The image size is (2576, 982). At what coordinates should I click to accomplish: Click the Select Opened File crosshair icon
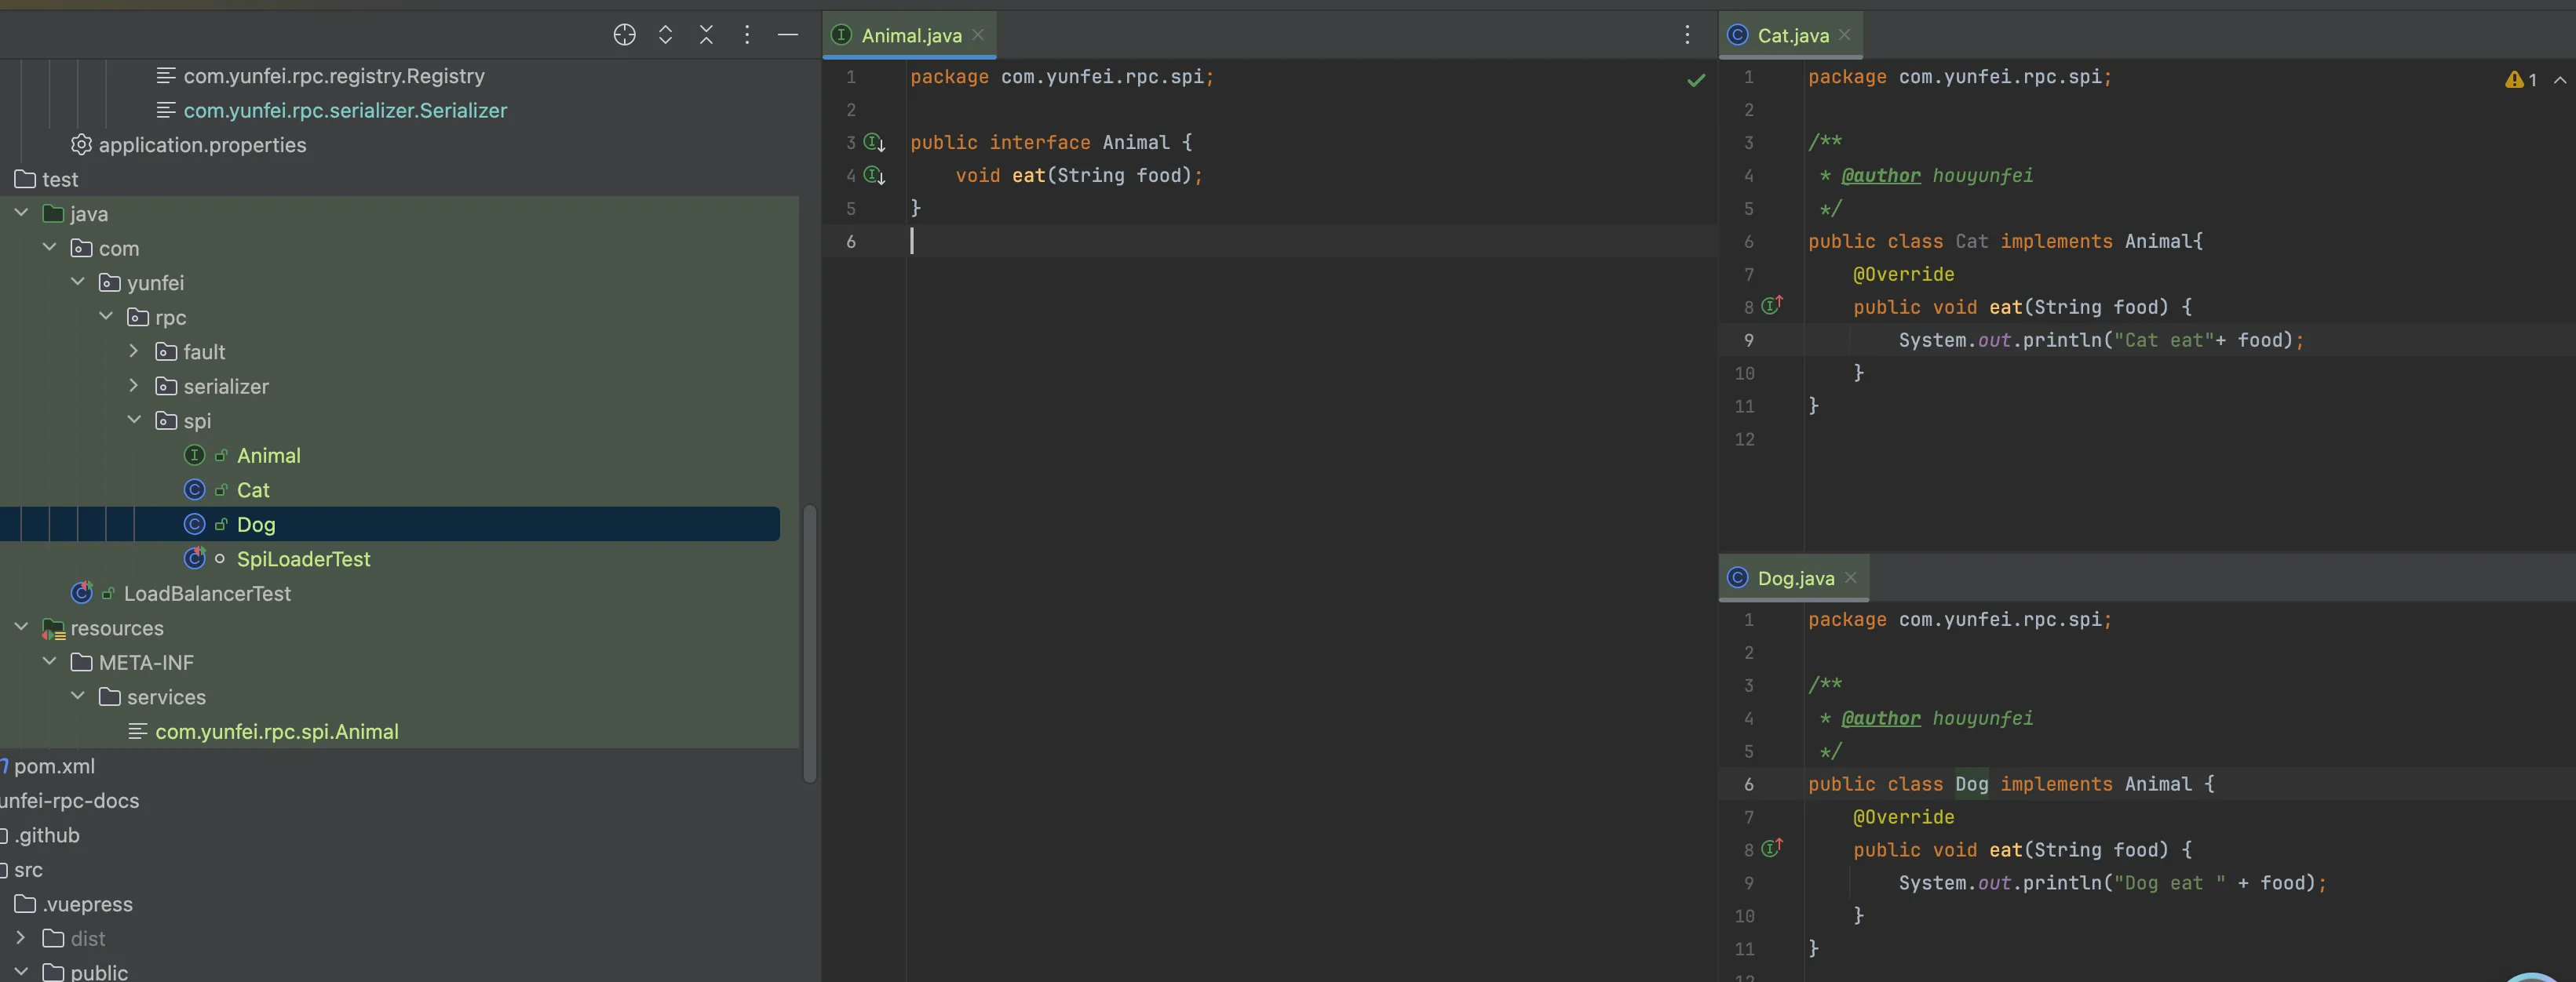point(624,35)
